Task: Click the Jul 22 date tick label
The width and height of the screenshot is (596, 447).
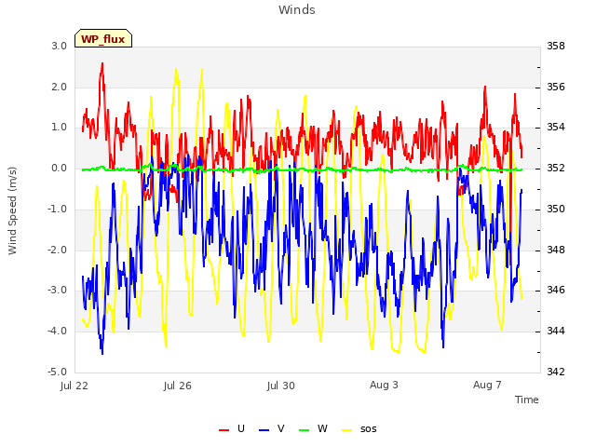Action: (x=74, y=386)
